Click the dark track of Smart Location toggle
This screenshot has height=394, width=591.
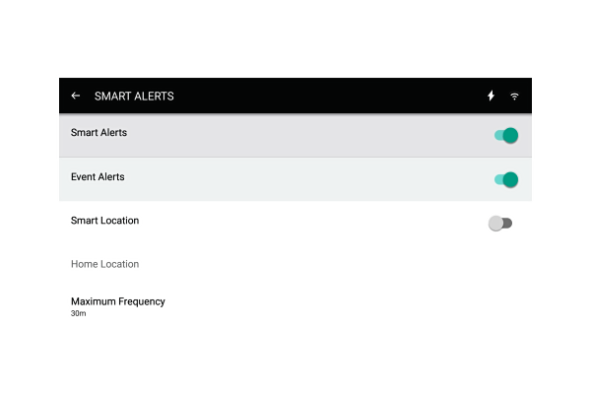(508, 224)
